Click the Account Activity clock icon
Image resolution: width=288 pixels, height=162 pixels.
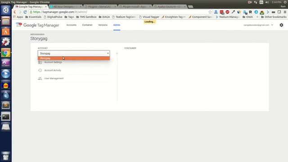pos(40,70)
